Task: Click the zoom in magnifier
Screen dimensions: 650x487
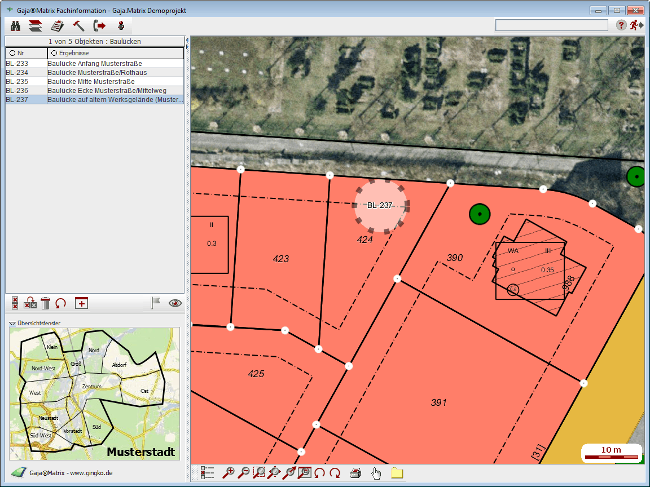Action: coord(229,473)
